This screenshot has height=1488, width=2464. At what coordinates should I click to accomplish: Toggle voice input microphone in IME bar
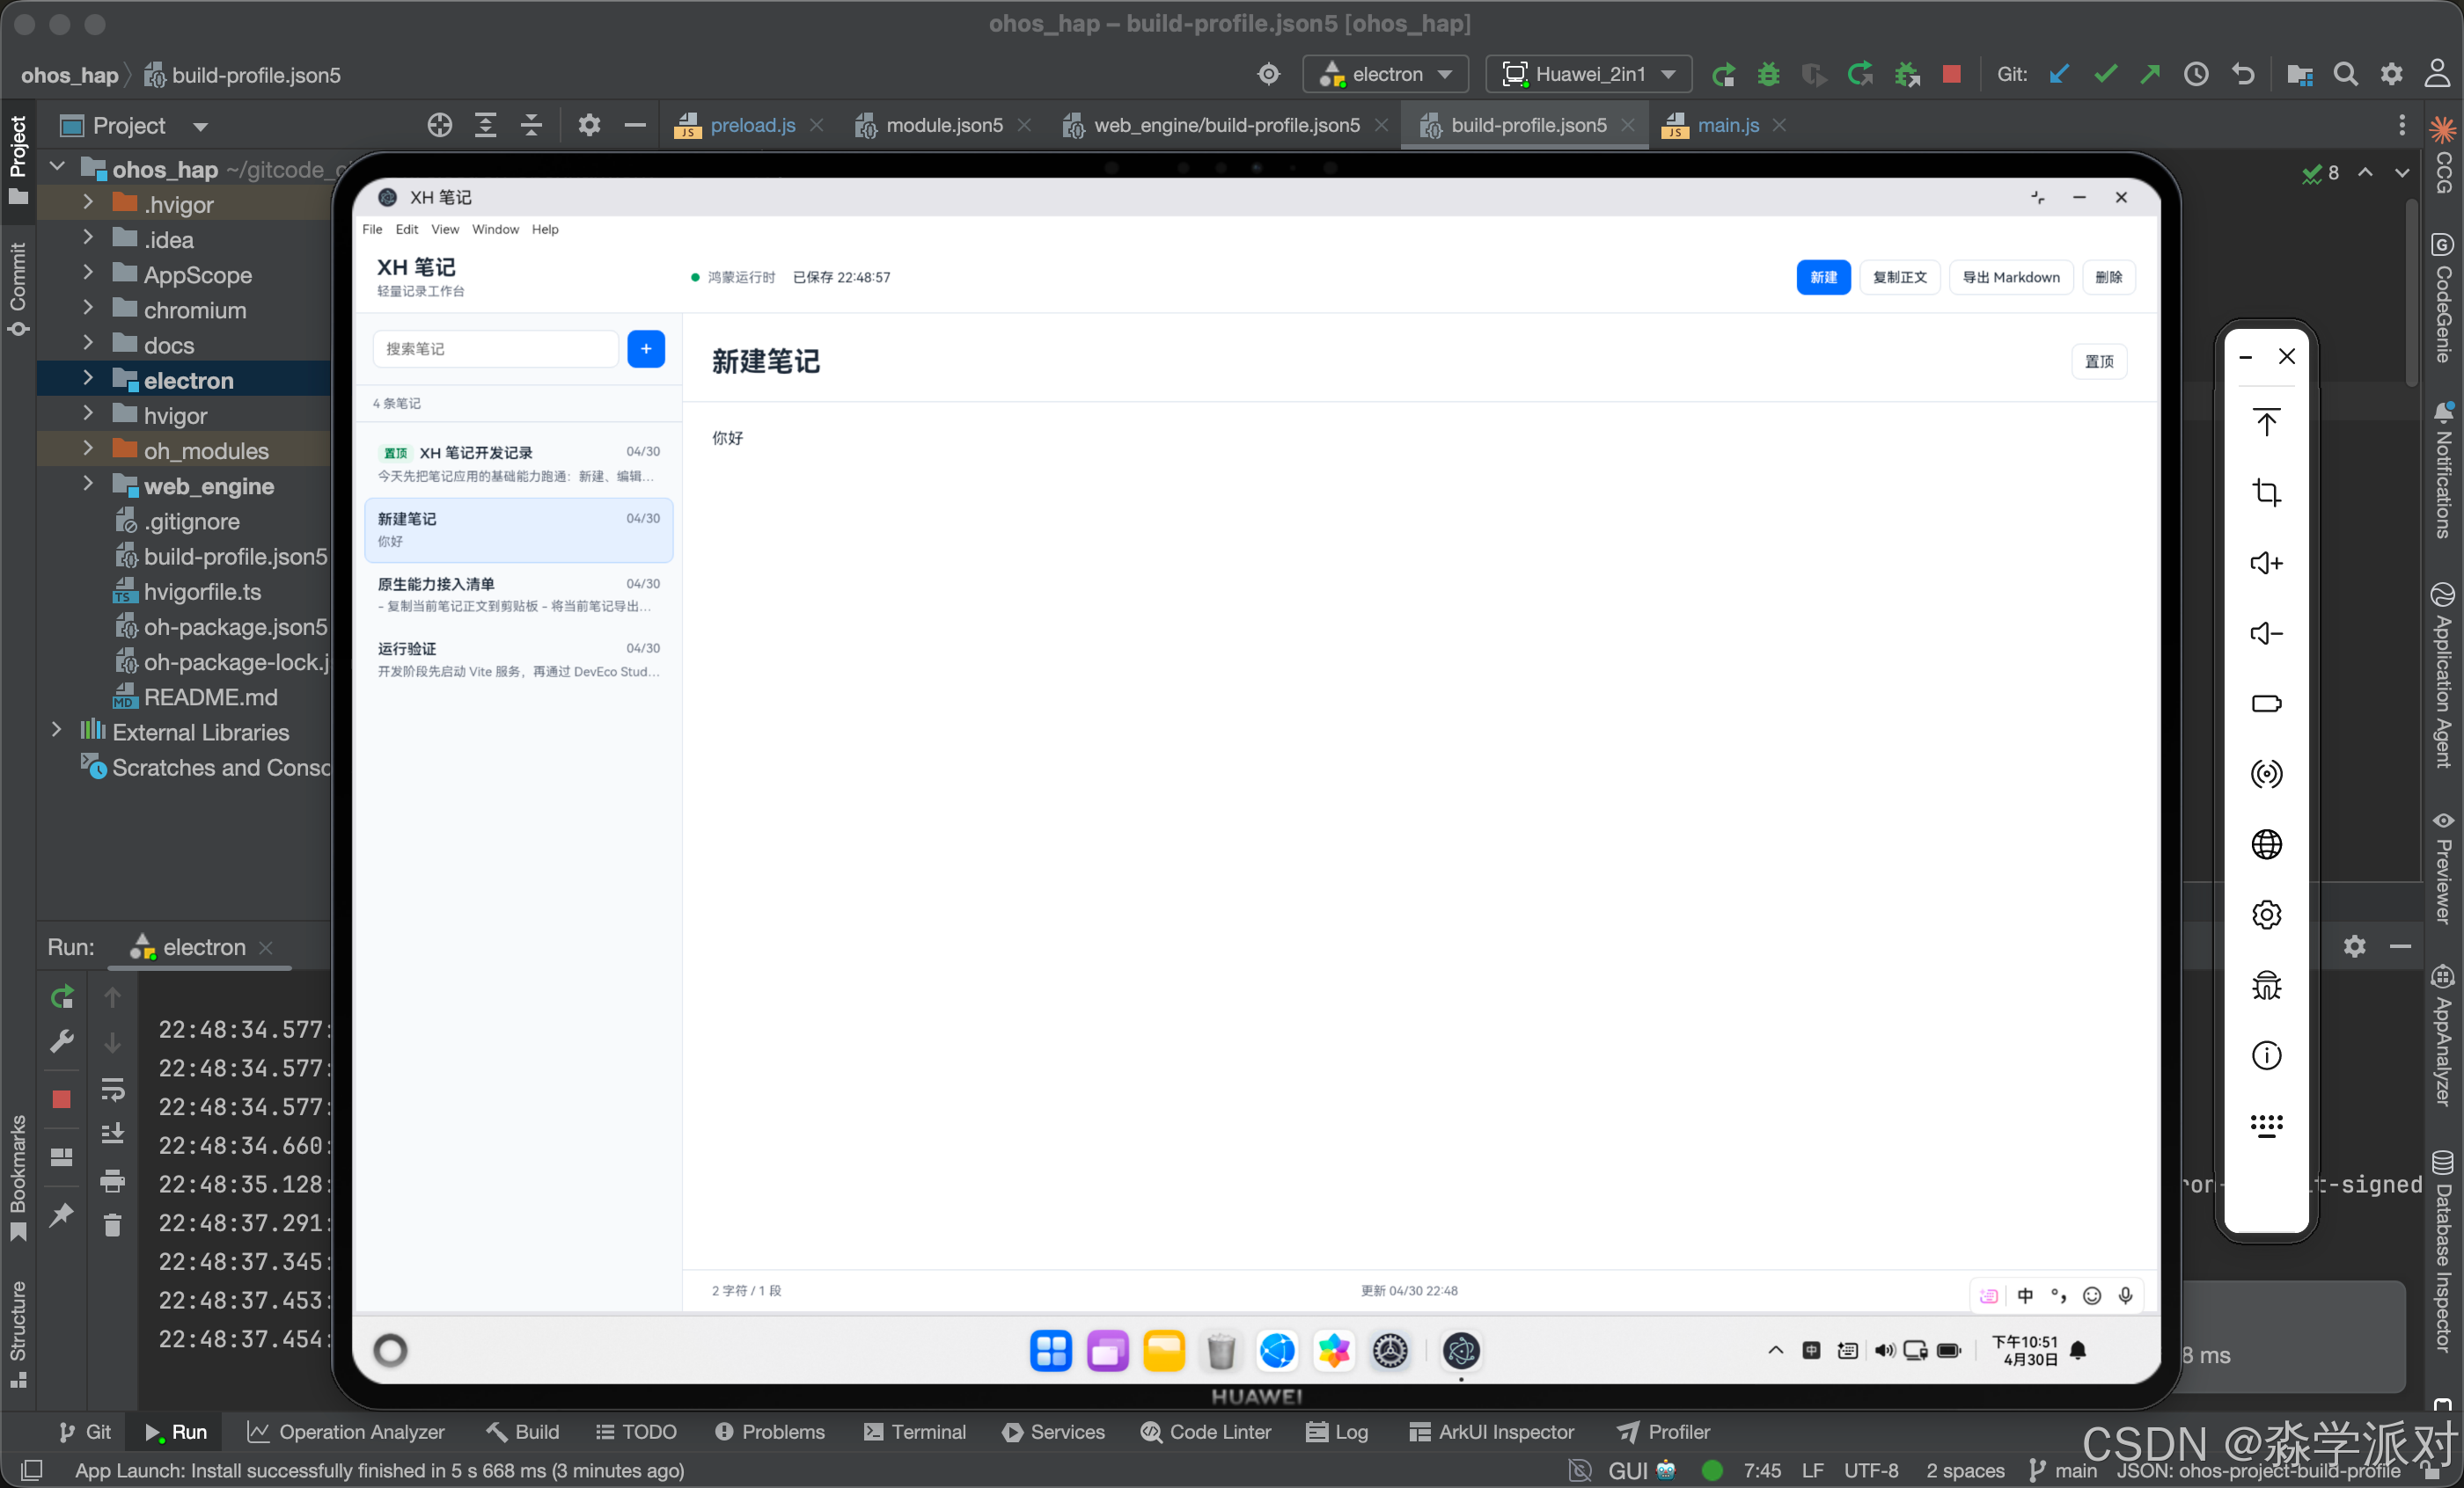pyautogui.click(x=2125, y=1295)
